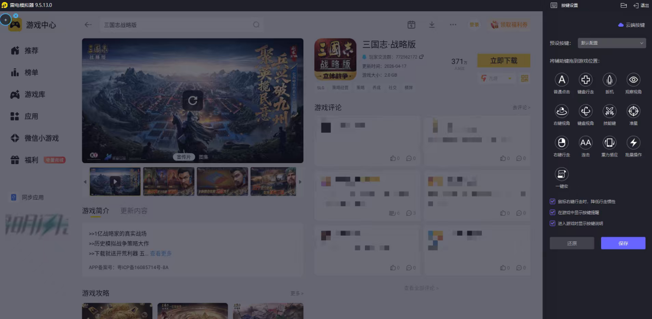Select the 重力感应 gravity sensor icon
The image size is (652, 319).
coord(609,143)
